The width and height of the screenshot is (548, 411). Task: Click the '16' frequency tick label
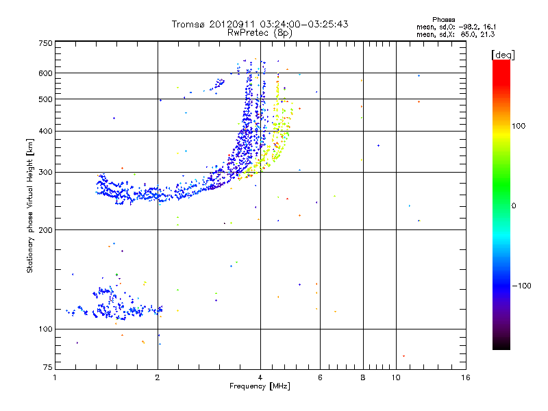[466, 377]
